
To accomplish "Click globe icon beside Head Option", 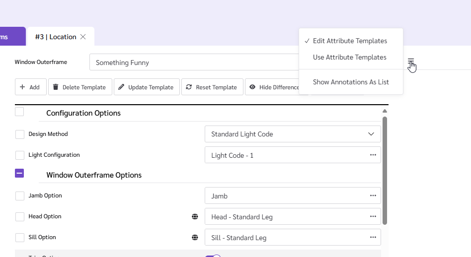I will coord(195,217).
